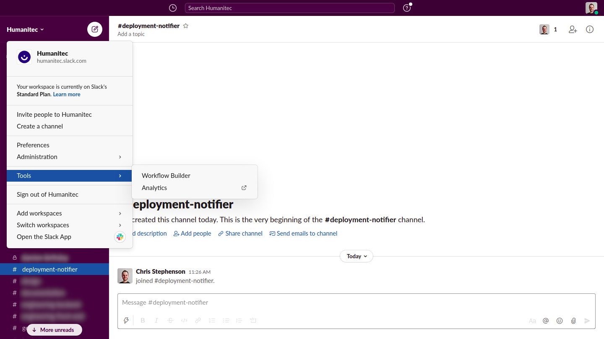Open the help question mark icon
The image size is (604, 339).
[406, 8]
